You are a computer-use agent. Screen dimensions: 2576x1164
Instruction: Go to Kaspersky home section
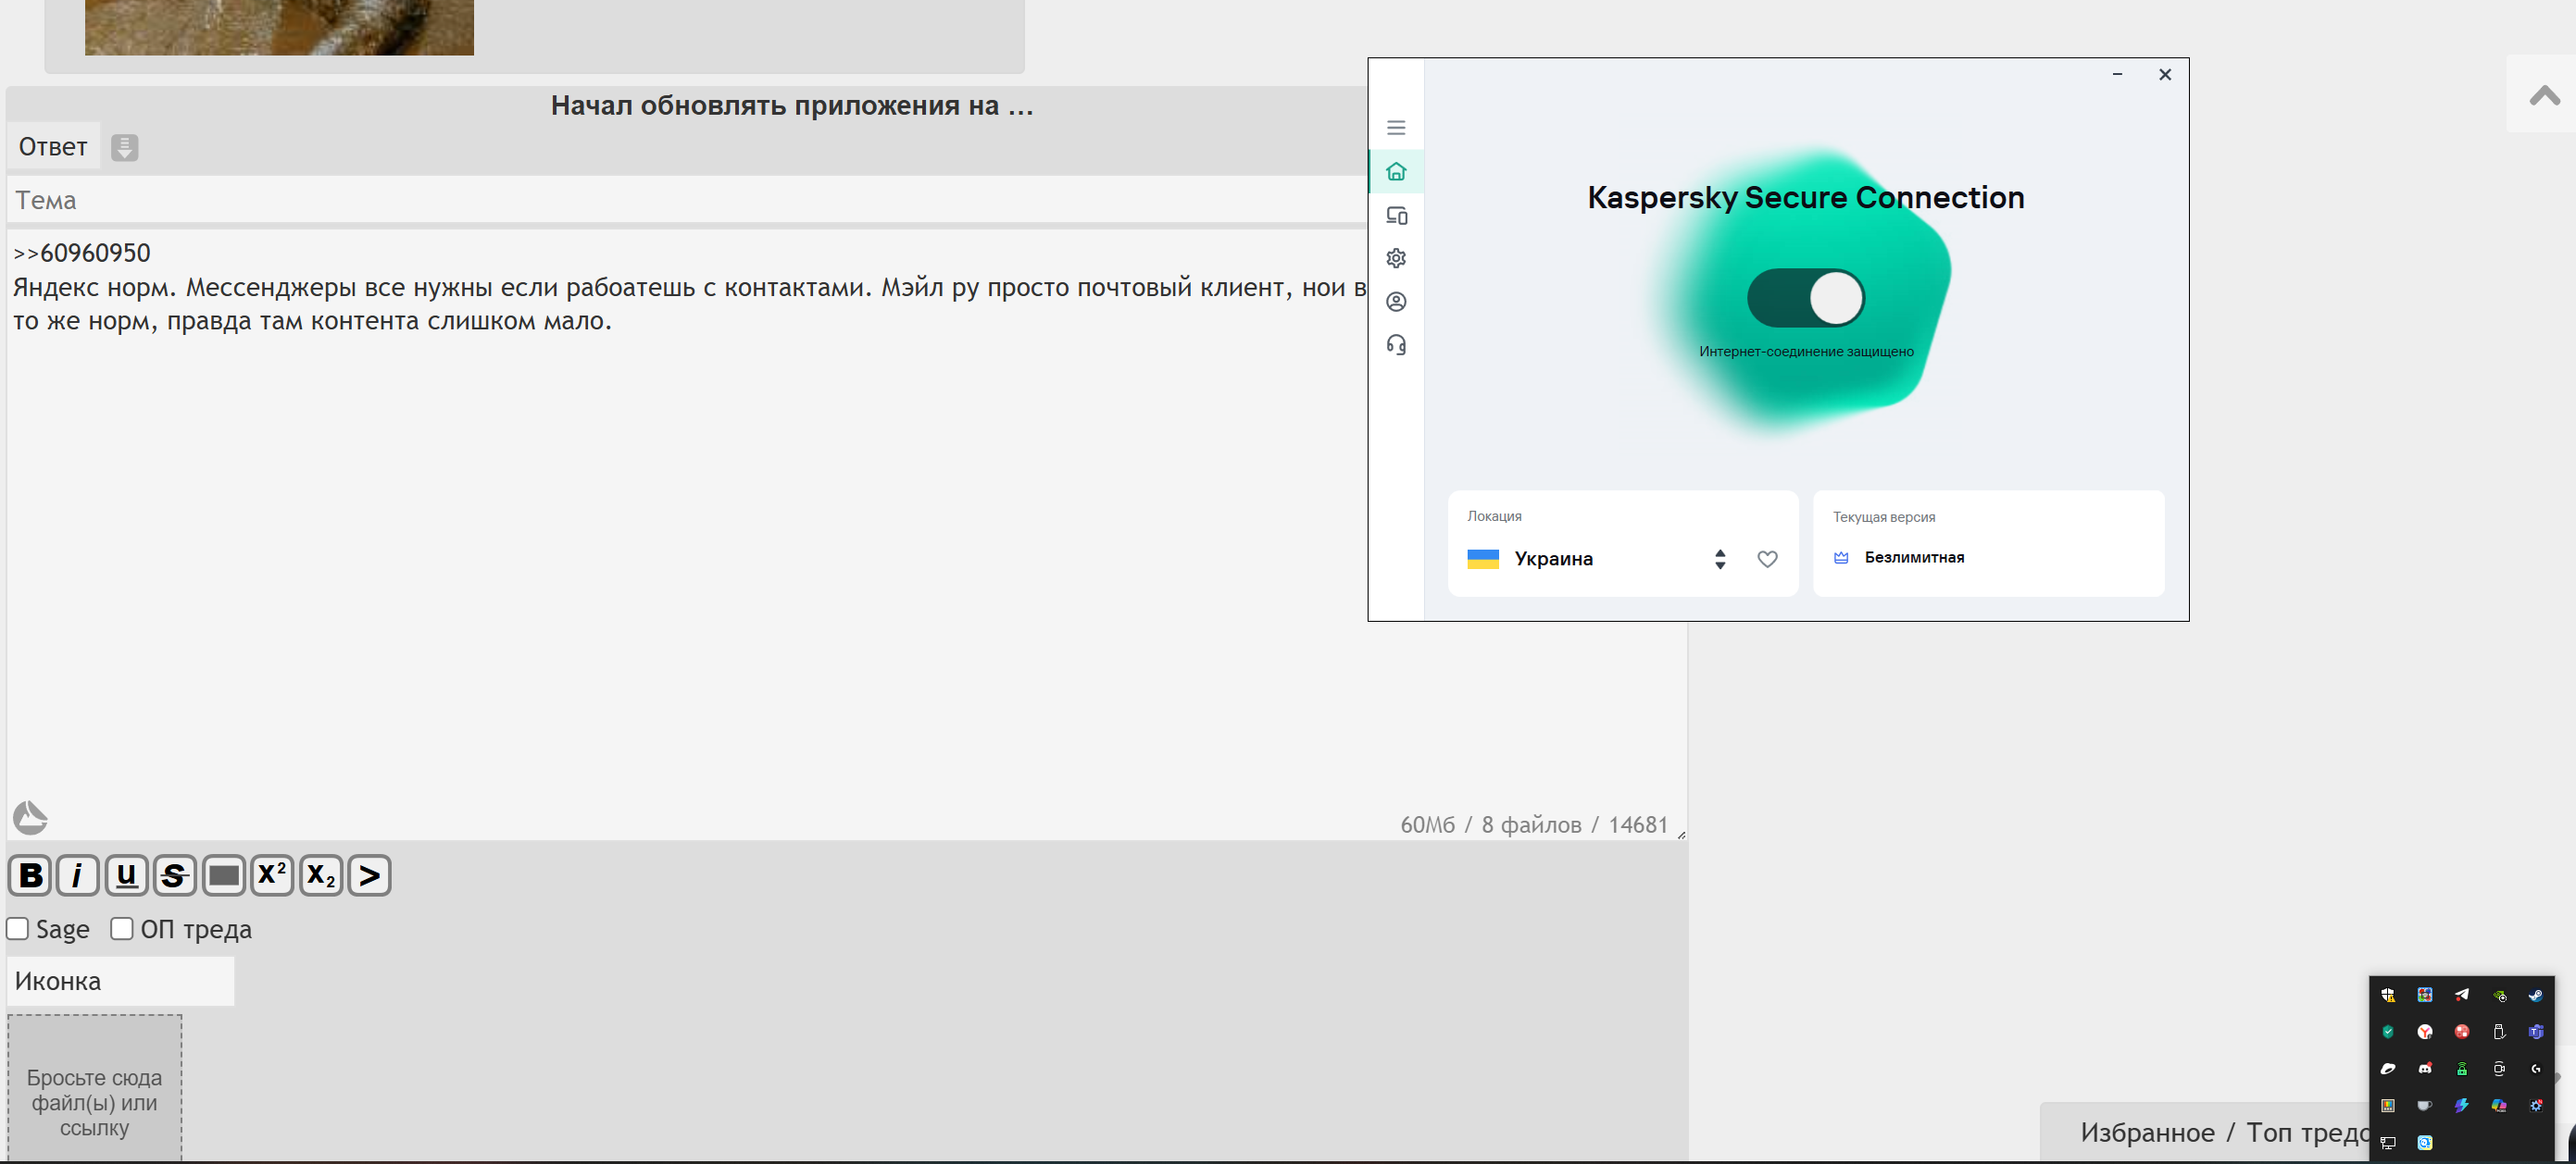coord(1396,172)
